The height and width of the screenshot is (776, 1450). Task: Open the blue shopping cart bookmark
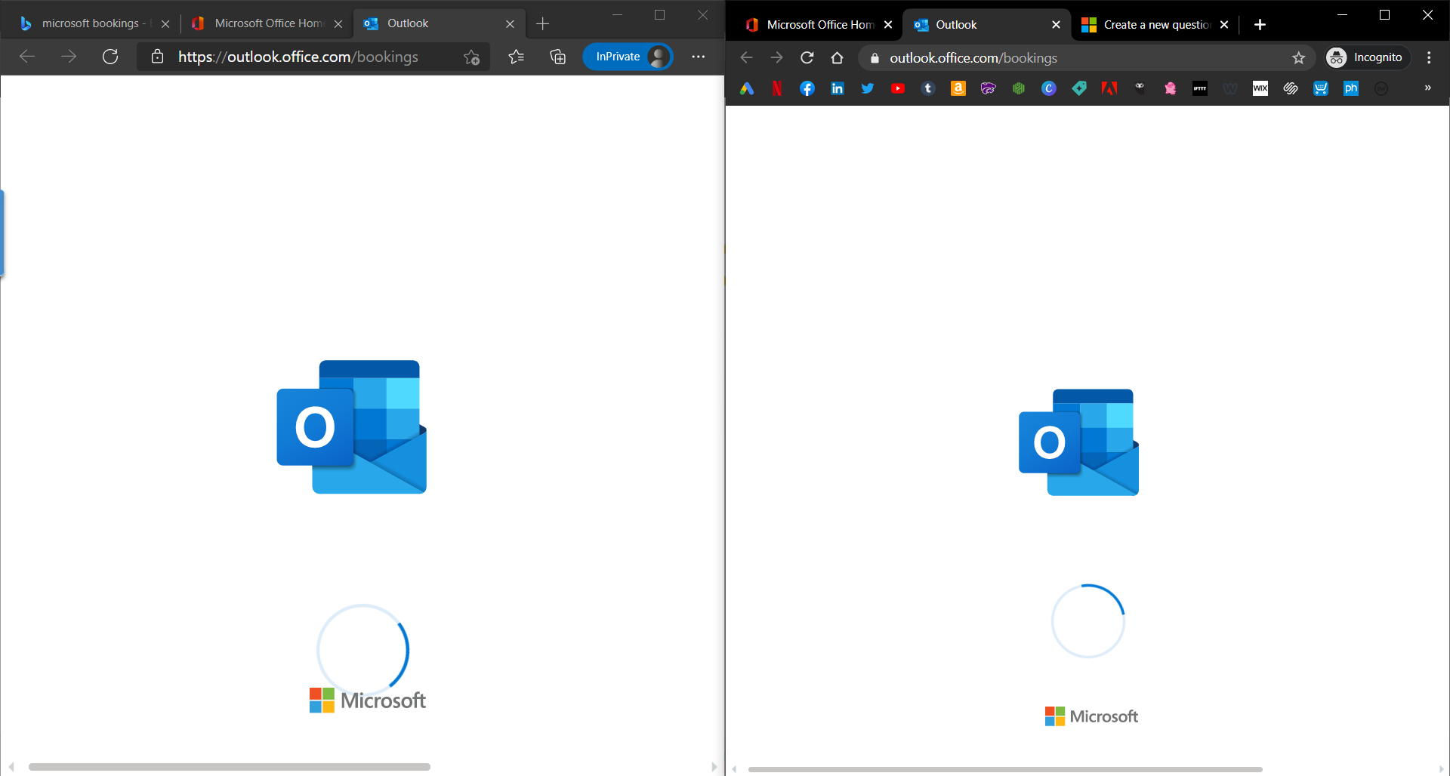click(x=1321, y=88)
